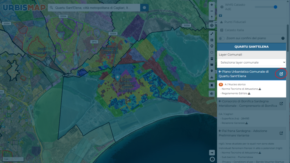Click help question mark next to Zoom sui confini
290x163 pixels.
click(283, 38)
